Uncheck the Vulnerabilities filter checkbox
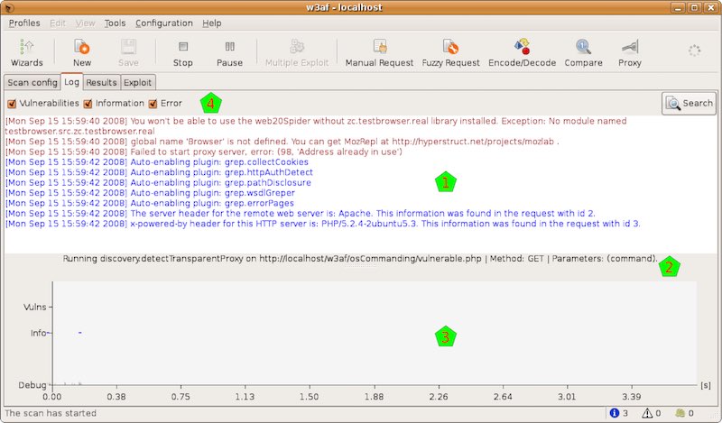The width and height of the screenshot is (722, 423). pyautogui.click(x=12, y=104)
